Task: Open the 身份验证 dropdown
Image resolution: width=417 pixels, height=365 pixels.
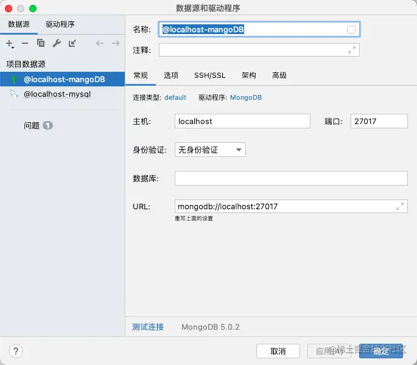Action: click(x=210, y=150)
